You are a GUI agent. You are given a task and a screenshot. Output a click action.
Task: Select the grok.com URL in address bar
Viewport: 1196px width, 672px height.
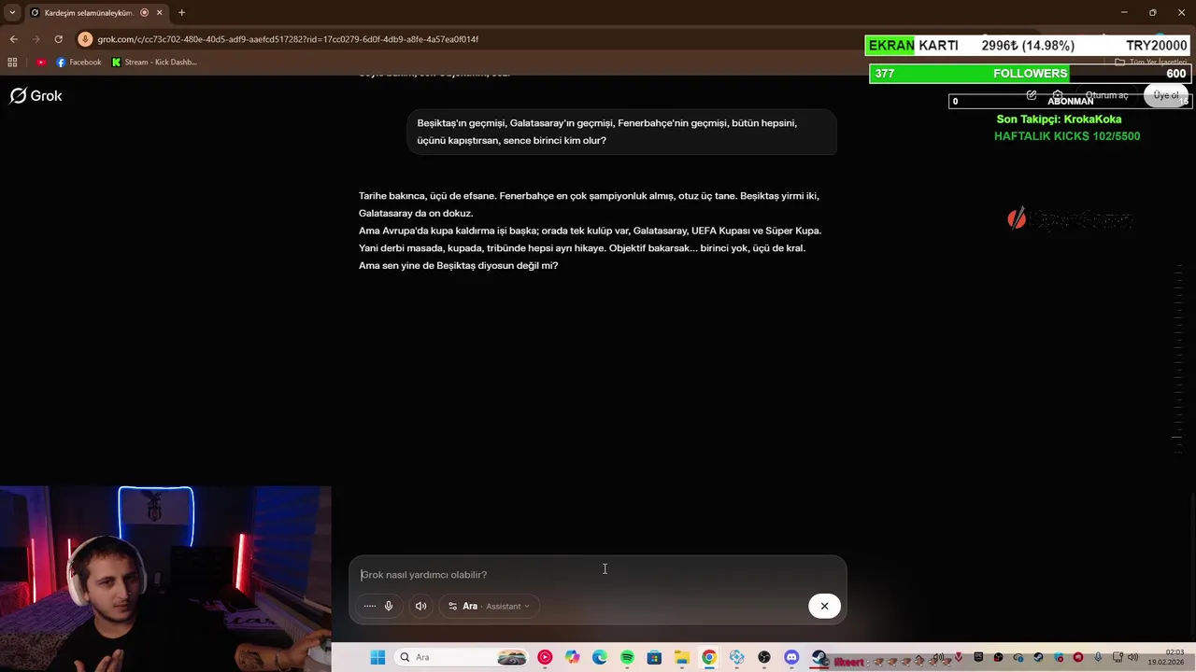[288, 39]
